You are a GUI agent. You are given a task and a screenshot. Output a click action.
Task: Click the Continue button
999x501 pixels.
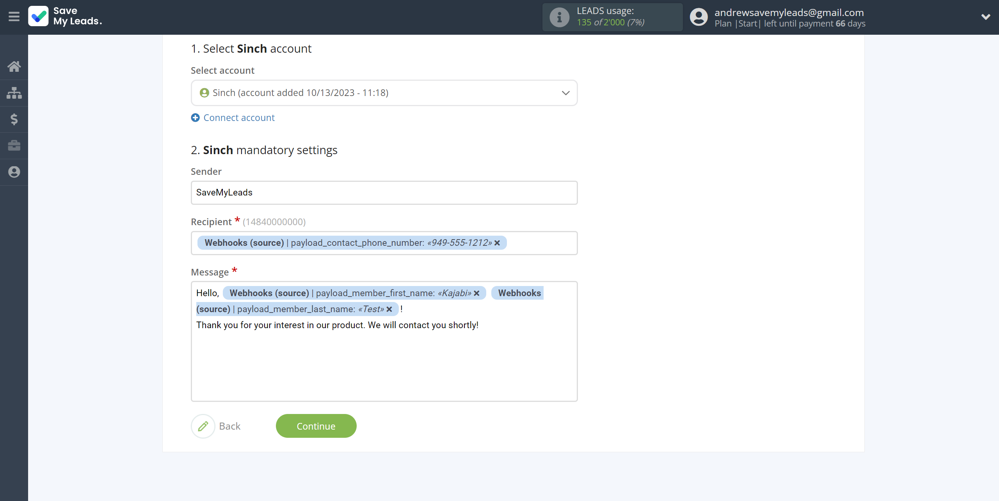click(316, 426)
